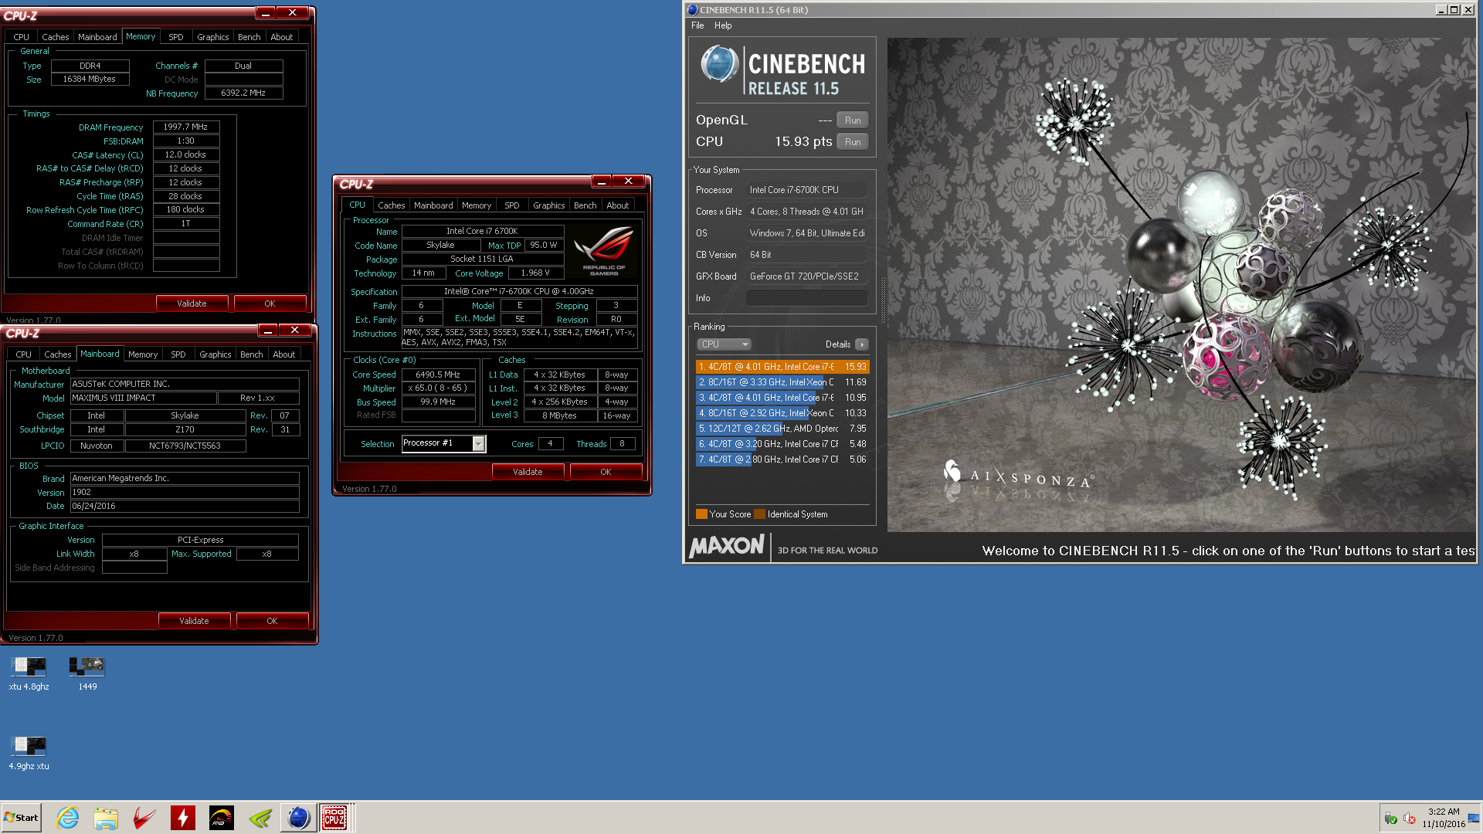
Task: Open Internet Explorer from the taskbar
Action: click(x=68, y=817)
